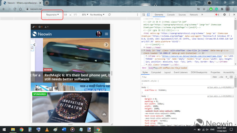
Task: Open Microsoft Word from taskbar
Action: pos(64,130)
